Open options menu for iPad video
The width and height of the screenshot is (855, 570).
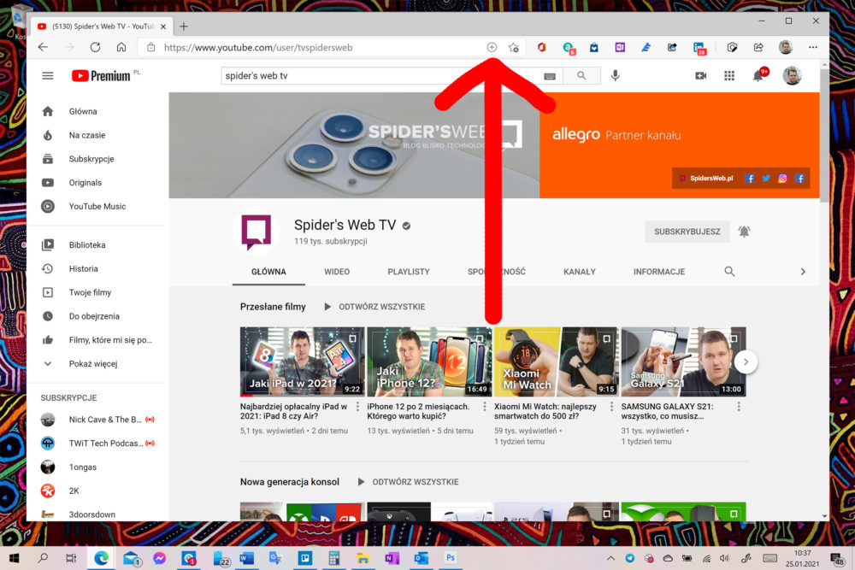(x=357, y=407)
